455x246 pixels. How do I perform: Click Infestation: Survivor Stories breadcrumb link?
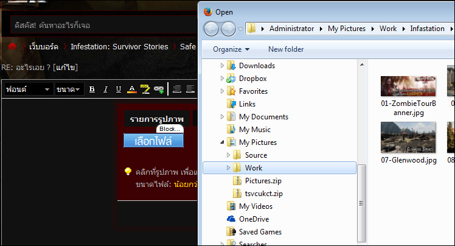pyautogui.click(x=119, y=46)
